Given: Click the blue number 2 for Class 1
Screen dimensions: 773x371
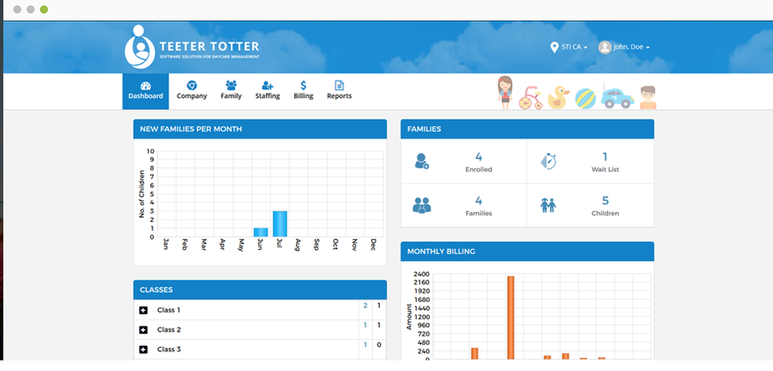Looking at the screenshot, I should [366, 305].
